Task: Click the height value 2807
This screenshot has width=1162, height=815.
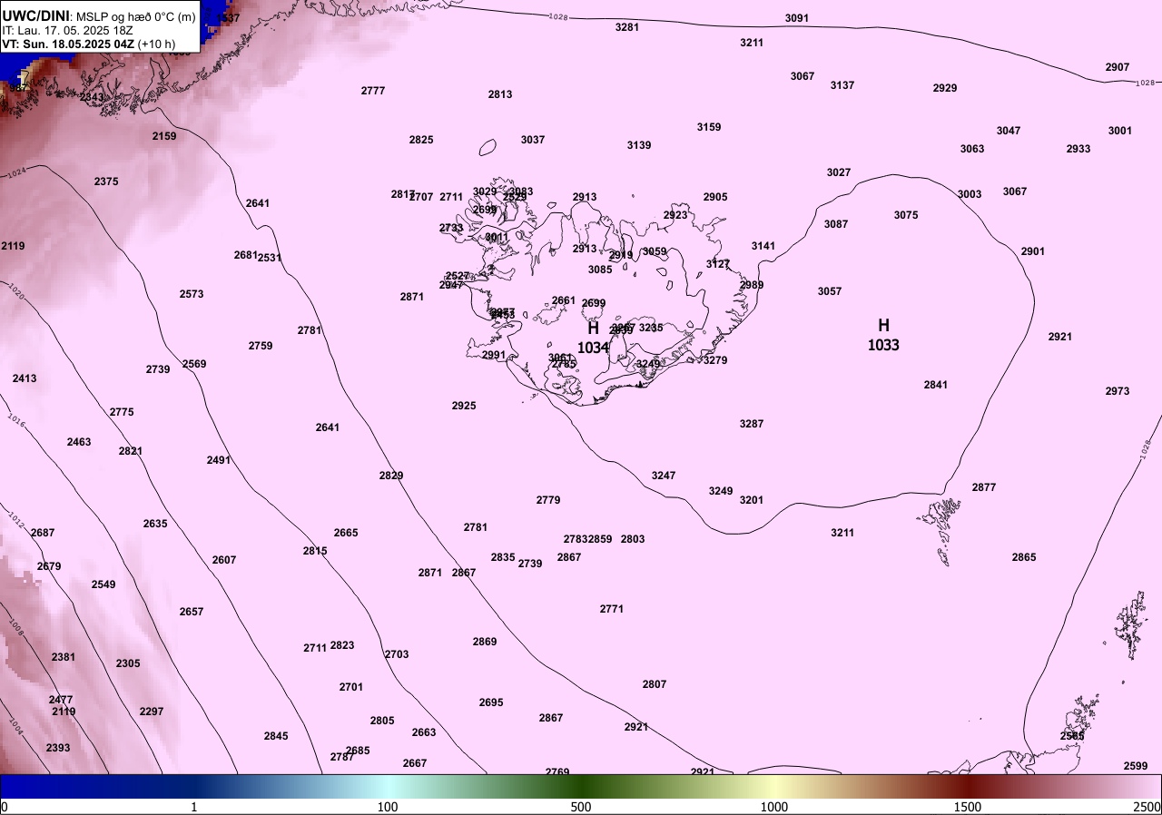Action: 655,684
